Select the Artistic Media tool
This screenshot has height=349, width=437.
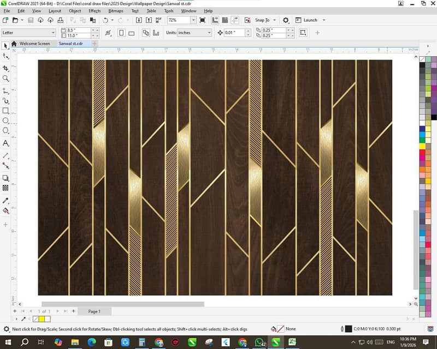coord(5,101)
